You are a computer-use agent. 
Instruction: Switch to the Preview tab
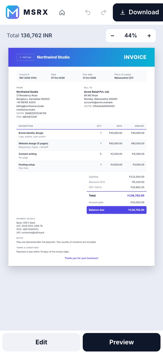(121, 342)
